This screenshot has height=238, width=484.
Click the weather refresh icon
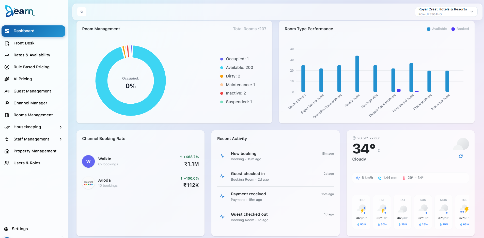(461, 156)
